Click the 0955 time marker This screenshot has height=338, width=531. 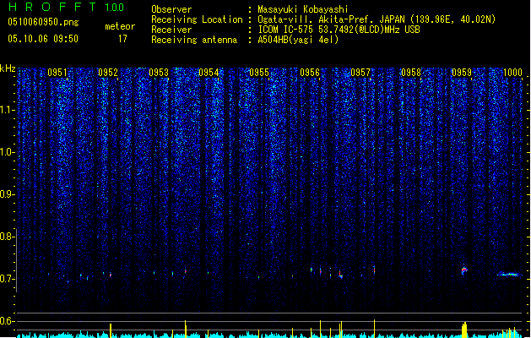coord(259,73)
